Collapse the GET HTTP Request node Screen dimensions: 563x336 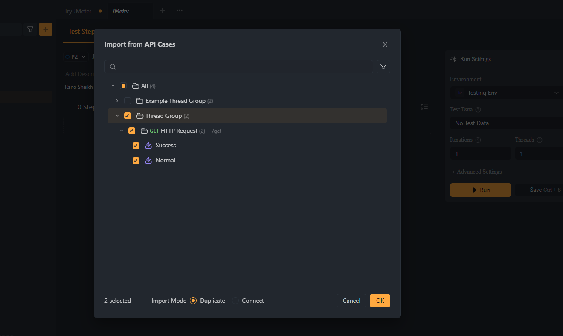pyautogui.click(x=122, y=131)
